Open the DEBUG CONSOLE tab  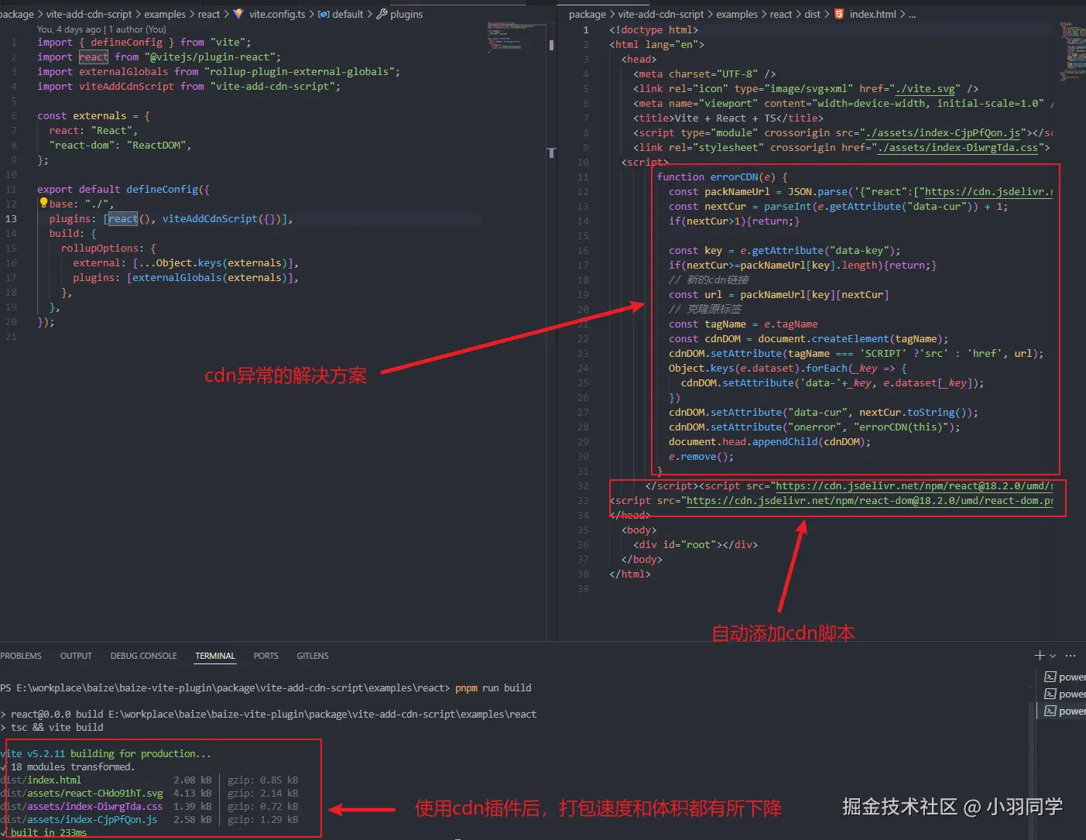click(x=143, y=656)
